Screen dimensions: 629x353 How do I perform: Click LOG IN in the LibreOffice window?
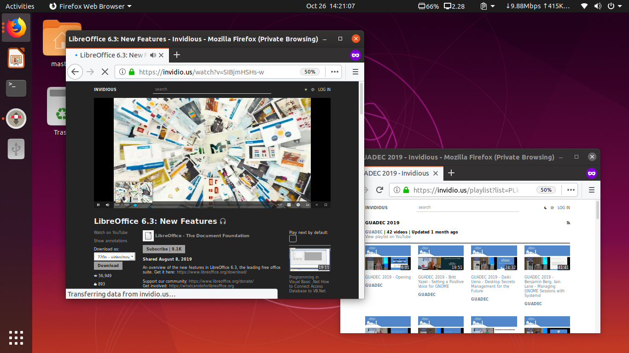[x=324, y=90]
